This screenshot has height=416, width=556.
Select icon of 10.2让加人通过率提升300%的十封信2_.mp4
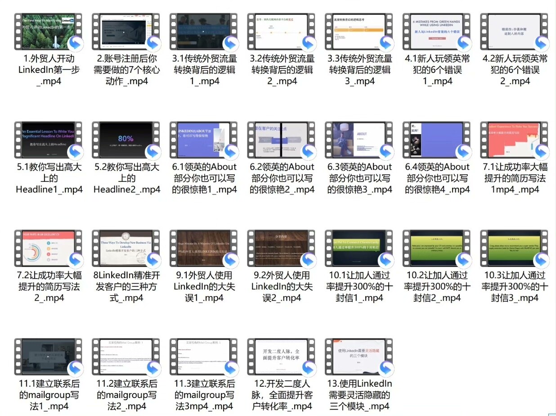[x=437, y=248]
